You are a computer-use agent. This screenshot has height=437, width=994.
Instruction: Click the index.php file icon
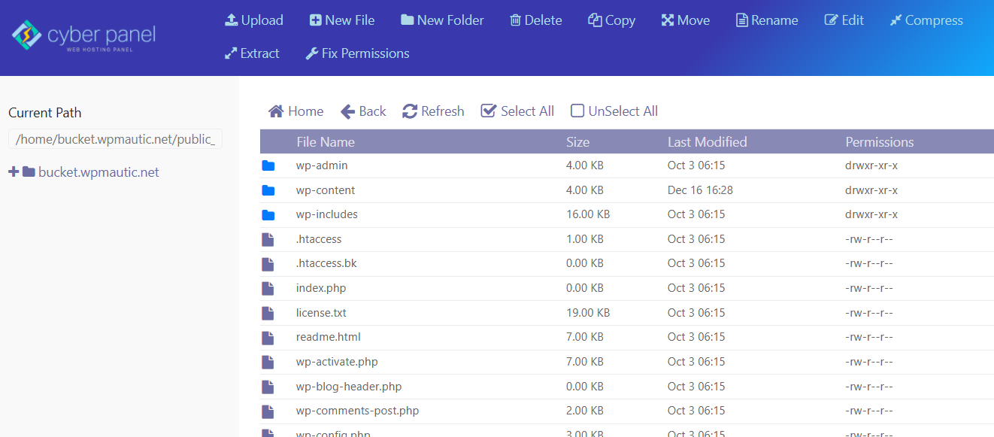click(x=267, y=288)
